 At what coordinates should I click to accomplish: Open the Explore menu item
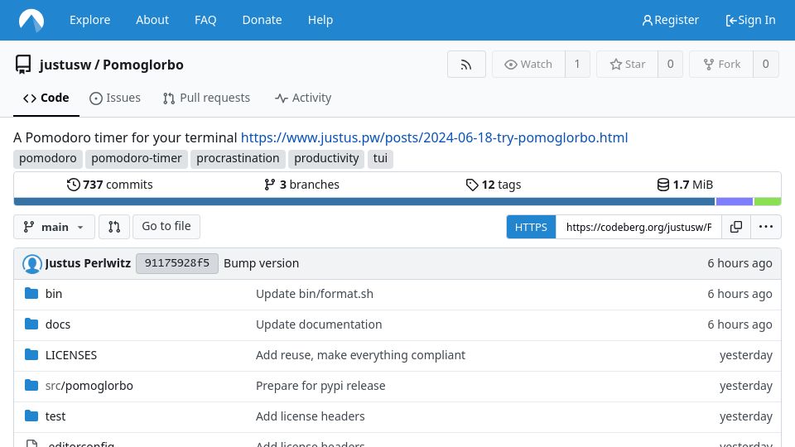(89, 20)
